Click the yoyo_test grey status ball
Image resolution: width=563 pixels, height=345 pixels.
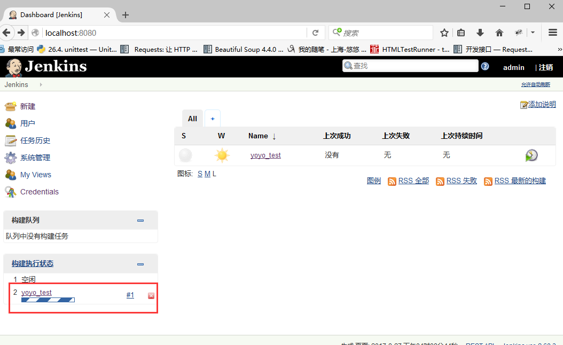(x=185, y=155)
